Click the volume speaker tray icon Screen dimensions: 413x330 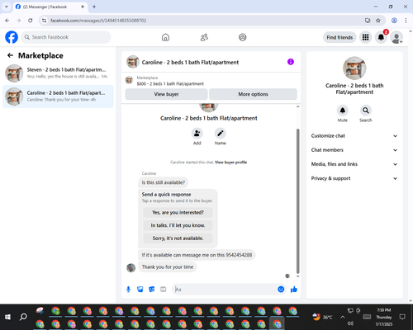coord(350,323)
